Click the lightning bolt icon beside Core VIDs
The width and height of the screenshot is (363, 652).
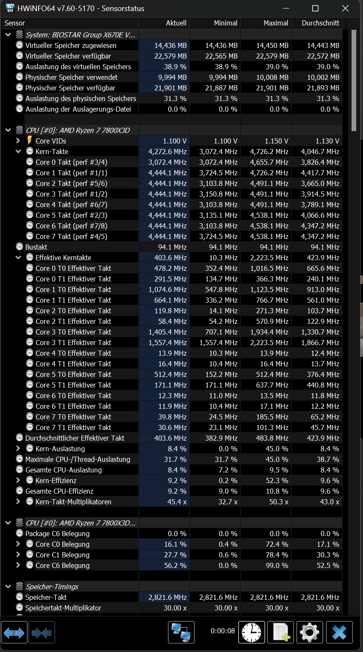29,141
